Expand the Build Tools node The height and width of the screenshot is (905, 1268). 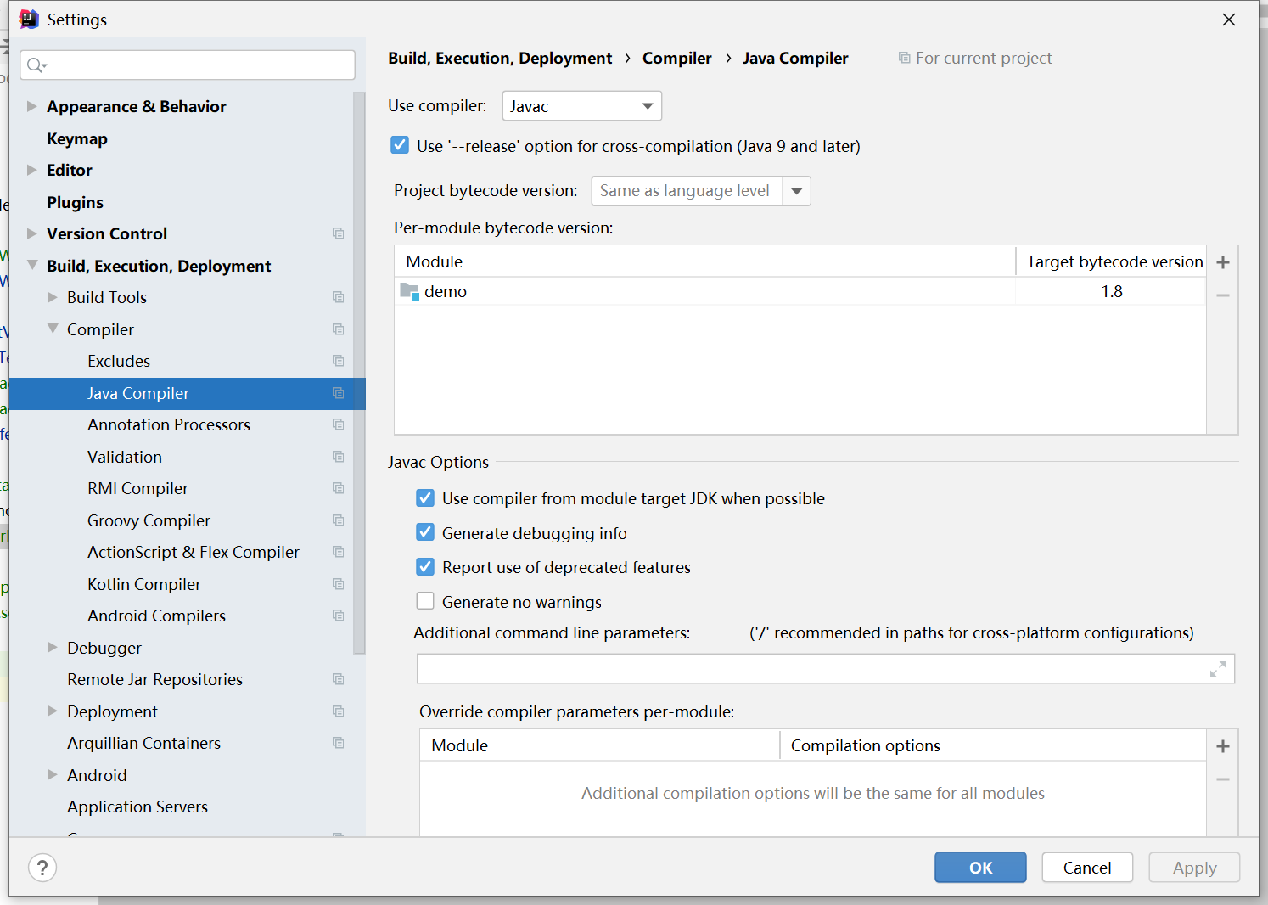(x=53, y=297)
